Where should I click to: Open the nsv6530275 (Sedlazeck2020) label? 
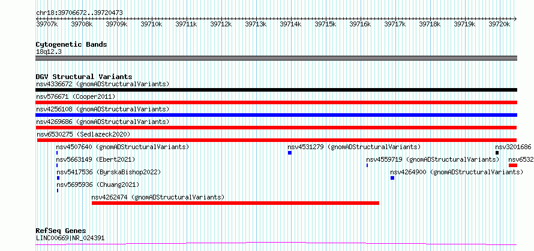tap(83, 134)
